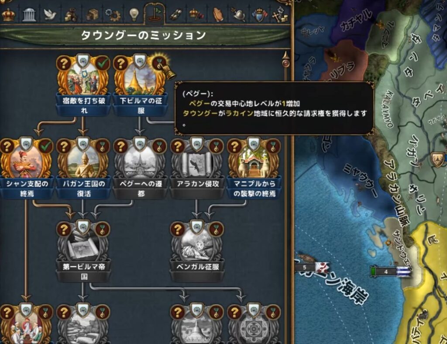The height and width of the screenshot is (344, 447).
Task: Open the Diplomacy dove tab icon
Action: [50, 14]
